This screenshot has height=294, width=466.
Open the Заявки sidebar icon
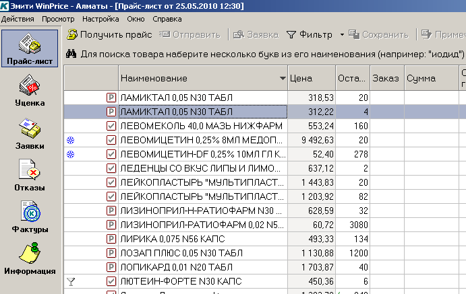click(29, 131)
